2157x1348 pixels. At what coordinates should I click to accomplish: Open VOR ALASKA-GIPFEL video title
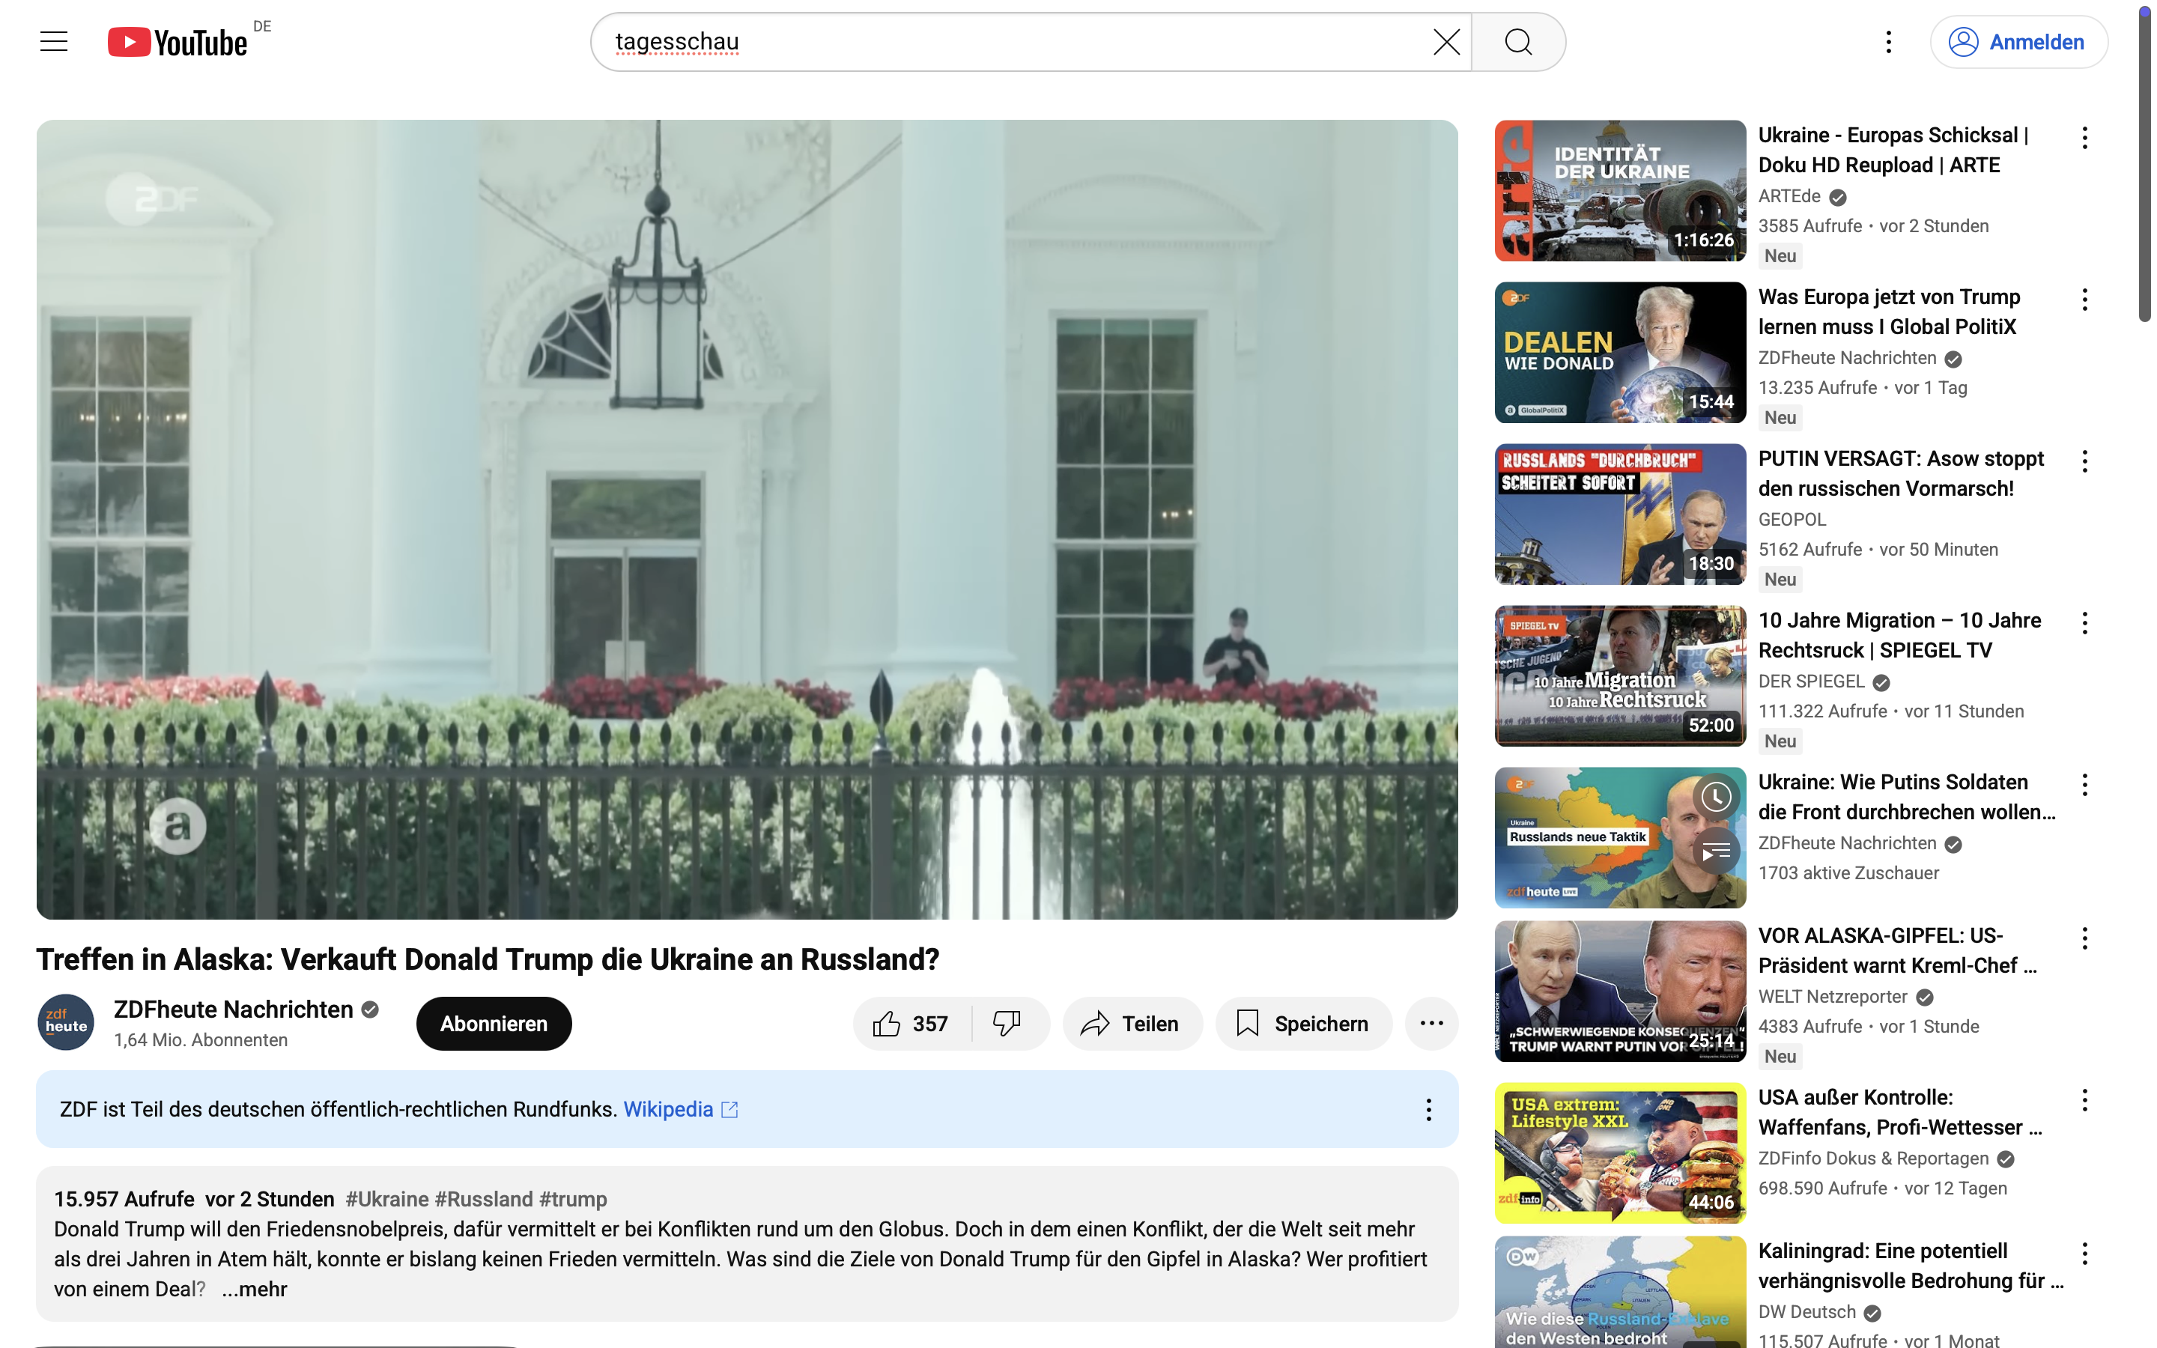(1896, 950)
